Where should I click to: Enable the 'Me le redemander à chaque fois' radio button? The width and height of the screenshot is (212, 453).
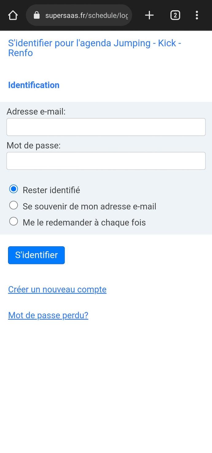coord(14,221)
